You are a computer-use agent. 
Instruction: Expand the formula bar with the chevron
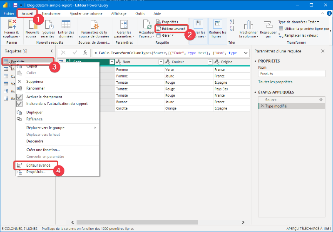click(x=246, y=53)
